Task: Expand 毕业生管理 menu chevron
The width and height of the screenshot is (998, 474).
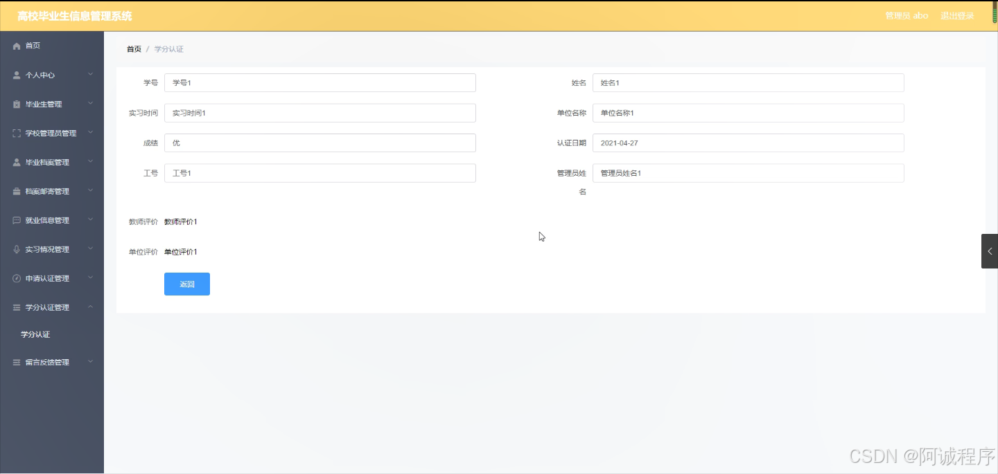Action: [90, 103]
